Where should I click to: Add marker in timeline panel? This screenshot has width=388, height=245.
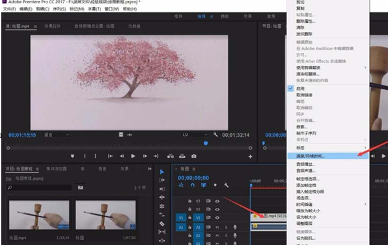pos(215,185)
